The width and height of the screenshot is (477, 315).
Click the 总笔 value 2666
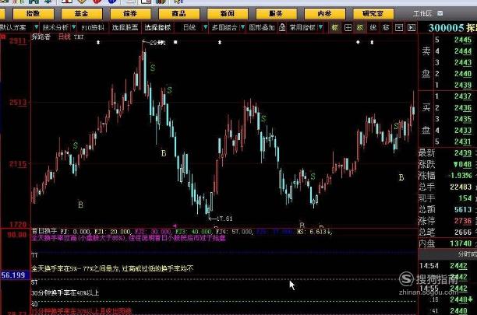(x=463, y=232)
